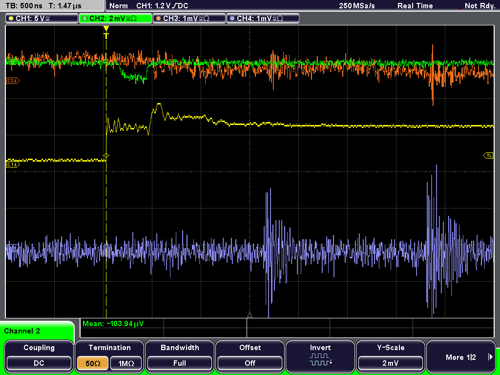This screenshot has height=375, width=500.
Task: Toggle the Offset Off button
Action: (250, 363)
